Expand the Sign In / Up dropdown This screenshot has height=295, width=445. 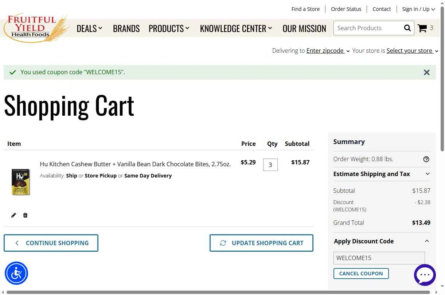pos(418,9)
